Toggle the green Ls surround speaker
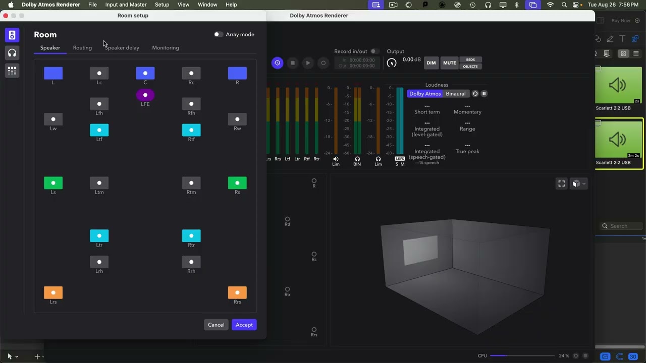The image size is (646, 363). (x=53, y=183)
